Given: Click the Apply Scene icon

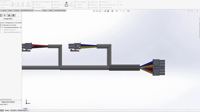Looking at the screenshot, I should [124, 11].
